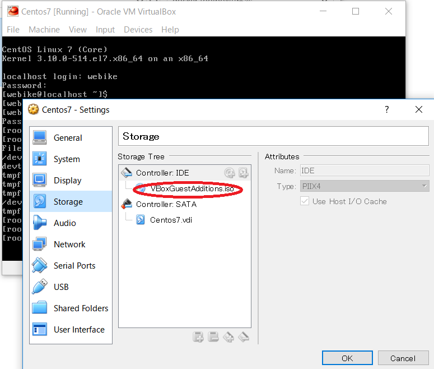Toggle the Use Host I/O Cache checkbox
434x369 pixels.
tap(305, 201)
